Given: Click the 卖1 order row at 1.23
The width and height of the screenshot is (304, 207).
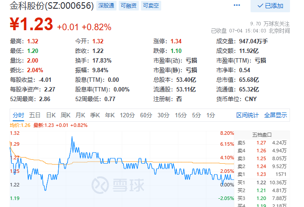Looking at the screenshot, I should click(262, 174).
